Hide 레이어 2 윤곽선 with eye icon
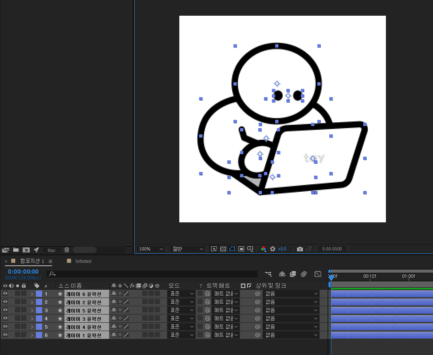 click(x=5, y=302)
